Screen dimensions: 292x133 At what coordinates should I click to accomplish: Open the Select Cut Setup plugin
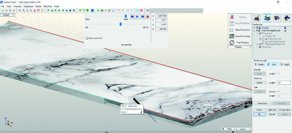(x=240, y=36)
